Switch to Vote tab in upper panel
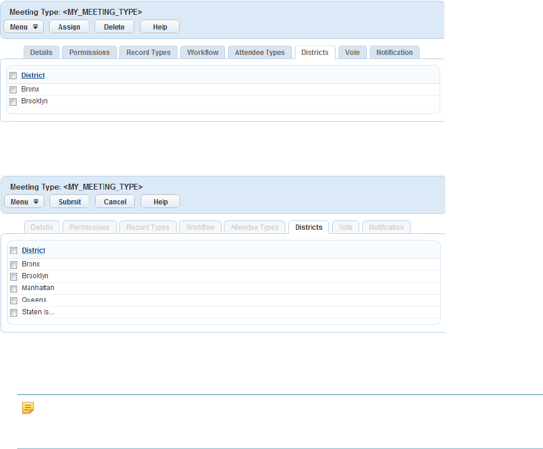Image resolution: width=543 pixels, height=449 pixels. coord(352,53)
